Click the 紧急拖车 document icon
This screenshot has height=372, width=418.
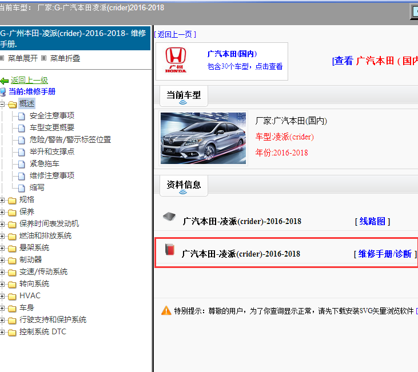click(x=22, y=164)
